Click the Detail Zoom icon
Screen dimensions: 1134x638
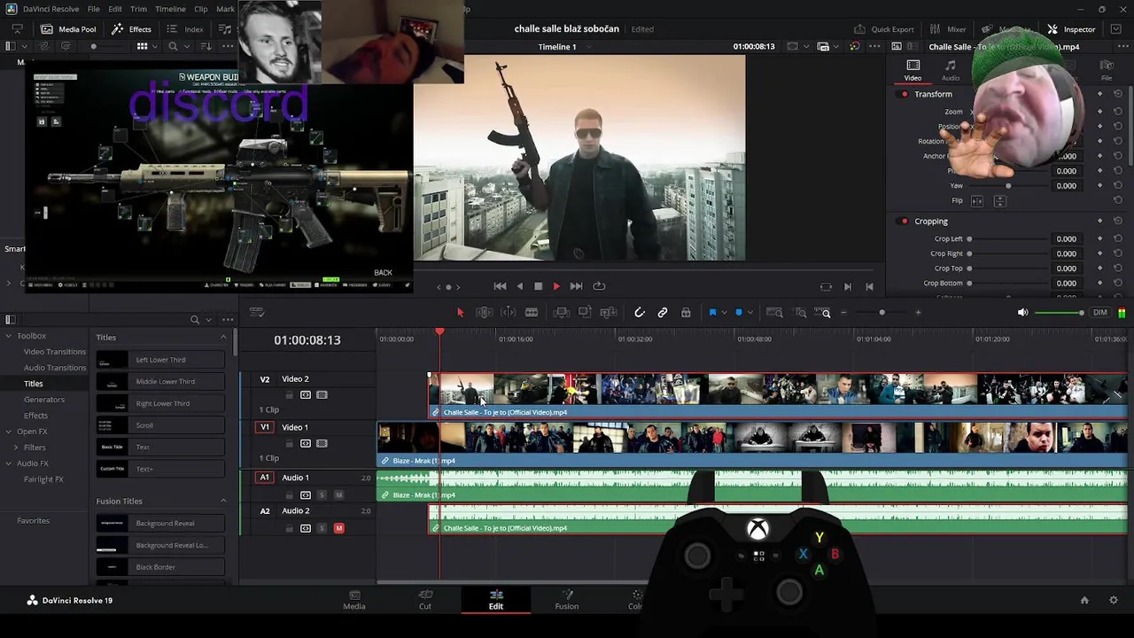801,313
